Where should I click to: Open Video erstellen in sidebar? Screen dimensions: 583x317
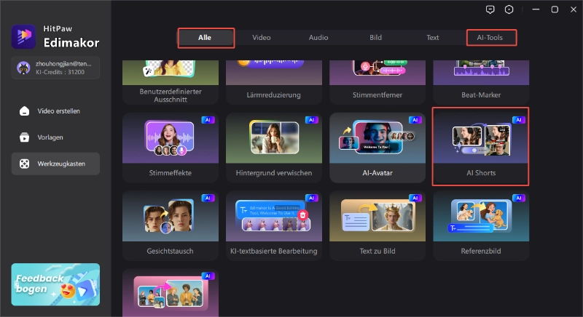coord(55,111)
